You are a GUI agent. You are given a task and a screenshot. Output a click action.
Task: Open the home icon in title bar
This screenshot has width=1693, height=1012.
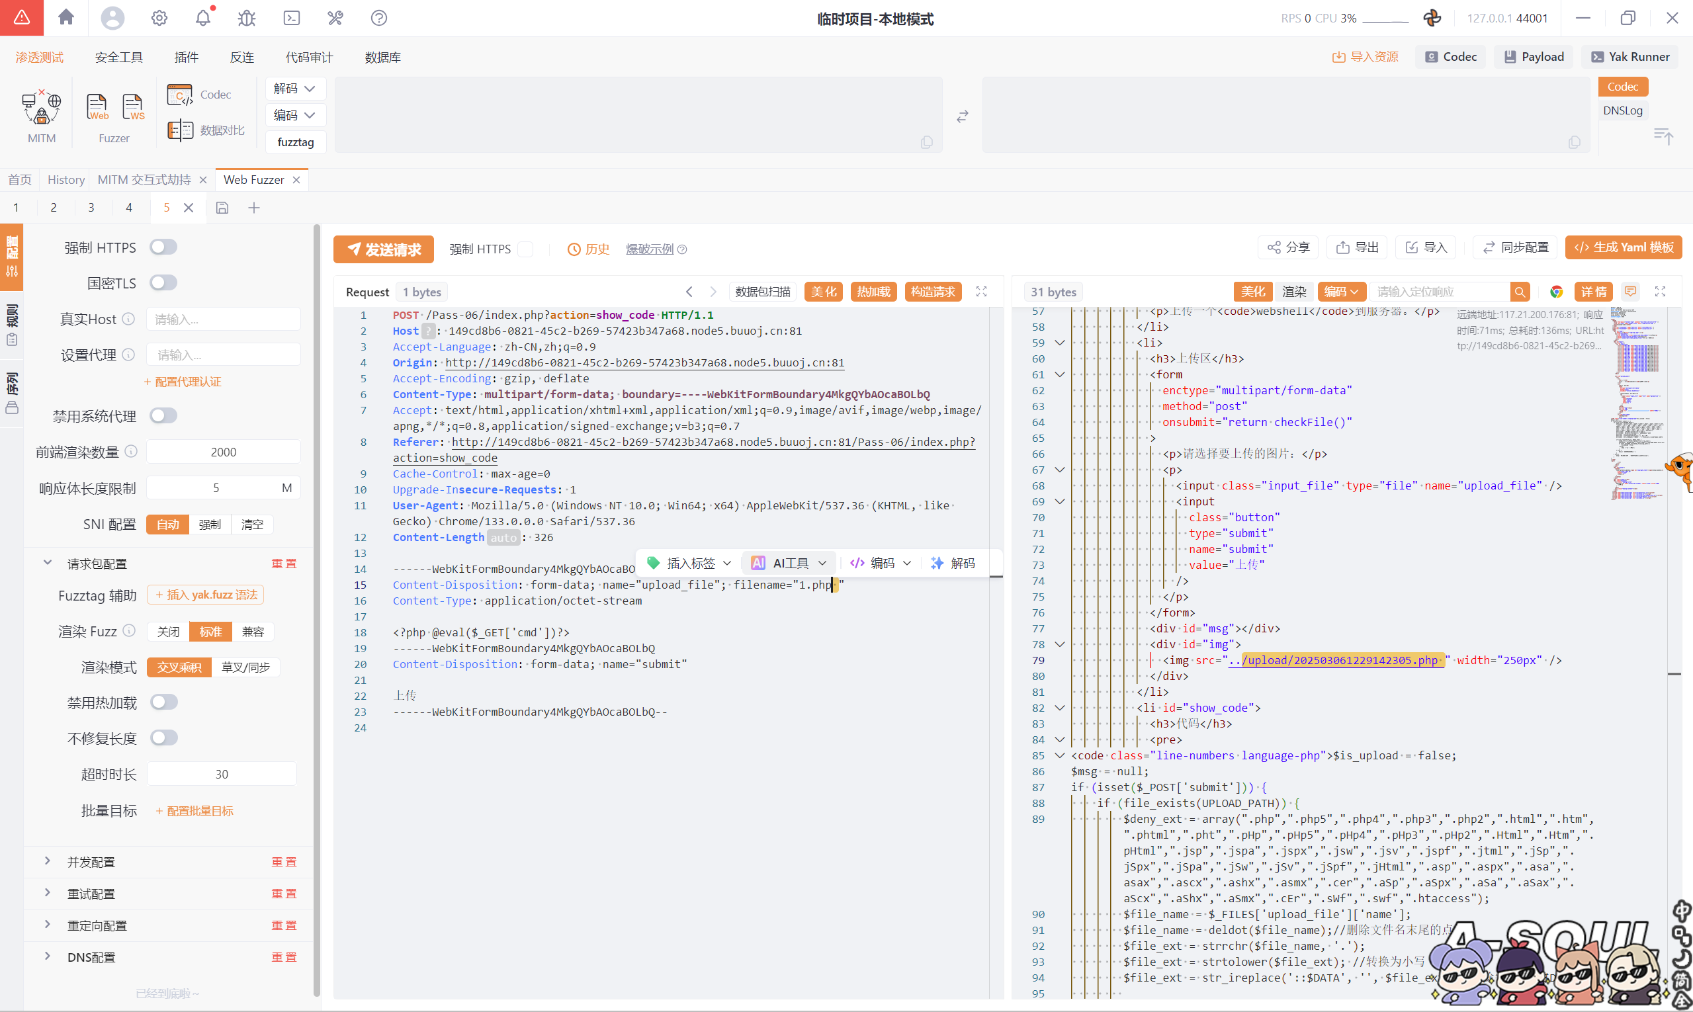(66, 18)
